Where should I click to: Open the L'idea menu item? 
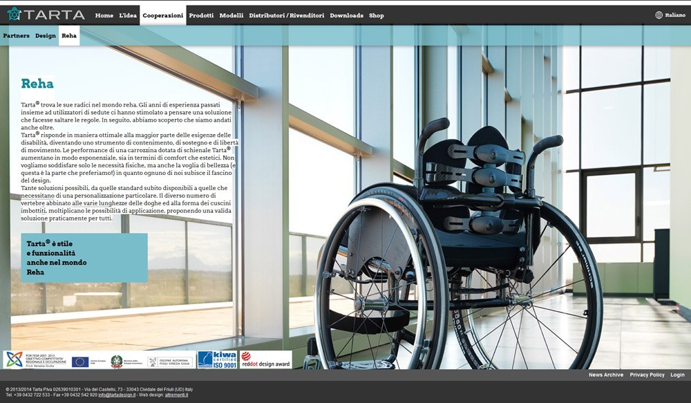coord(128,15)
